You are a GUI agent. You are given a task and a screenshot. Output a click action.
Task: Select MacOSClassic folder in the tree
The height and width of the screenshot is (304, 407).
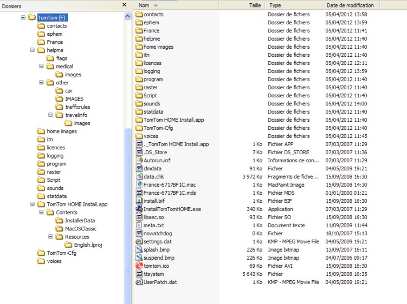[81, 229]
